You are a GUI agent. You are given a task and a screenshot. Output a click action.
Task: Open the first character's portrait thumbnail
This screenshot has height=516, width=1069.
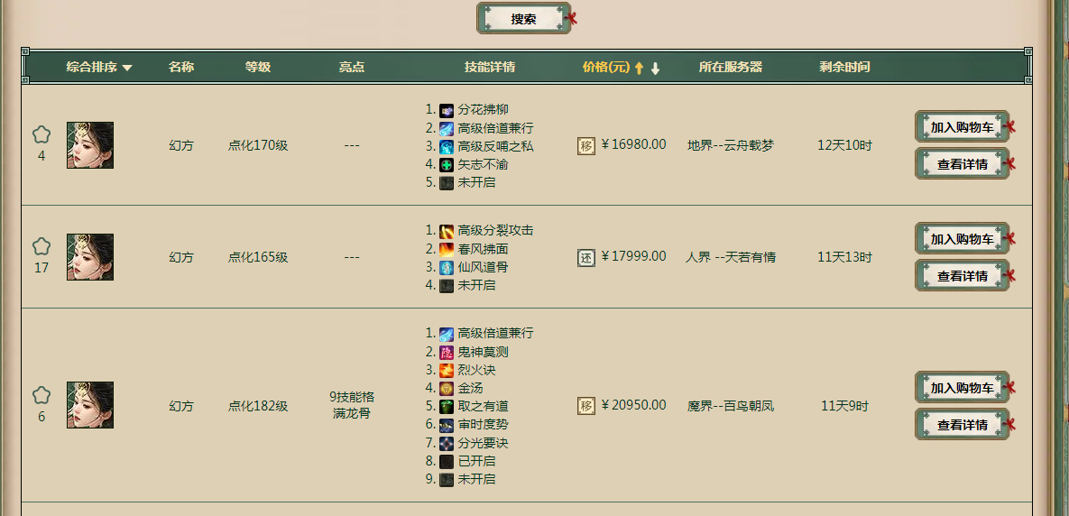[90, 145]
